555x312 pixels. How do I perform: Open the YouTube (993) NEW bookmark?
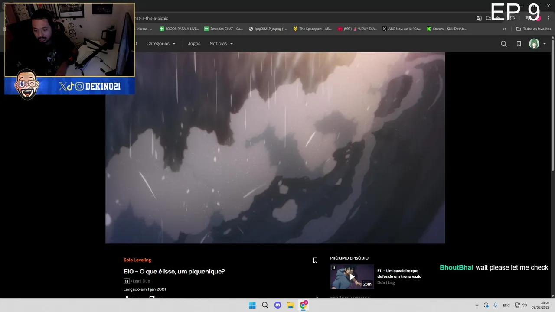pos(357,29)
